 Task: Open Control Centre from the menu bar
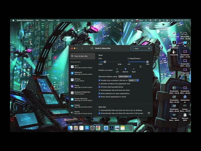click(x=167, y=20)
